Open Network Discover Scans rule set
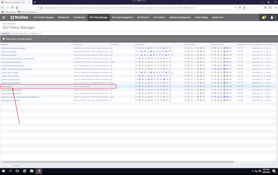This screenshot has width=278, height=175. (11, 83)
